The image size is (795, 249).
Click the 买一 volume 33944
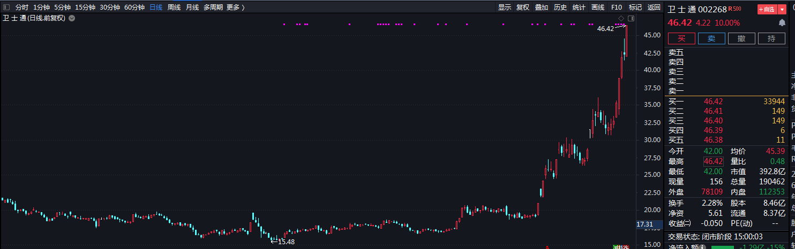(x=774, y=102)
